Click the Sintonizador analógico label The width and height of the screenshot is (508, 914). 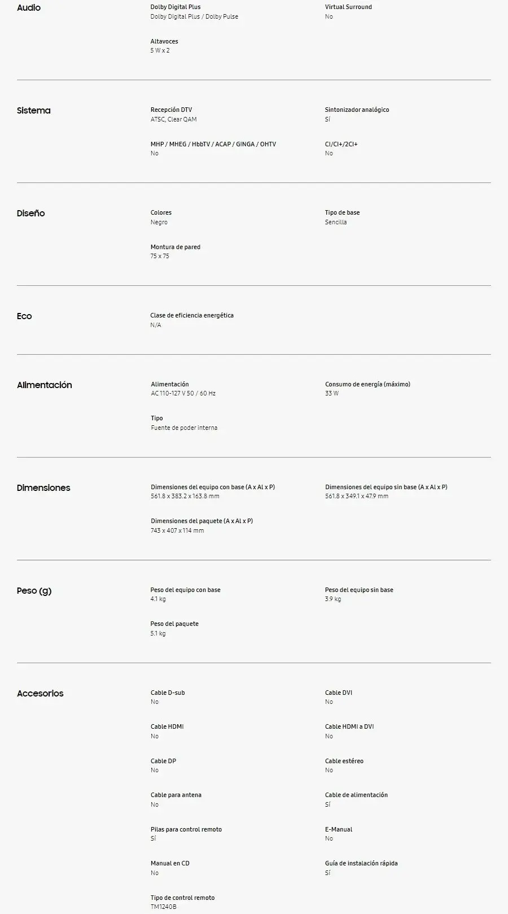coord(357,110)
